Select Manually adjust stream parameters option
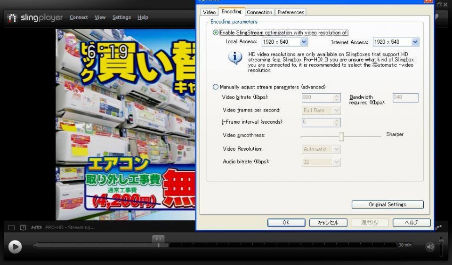452x265 pixels. 216,87
